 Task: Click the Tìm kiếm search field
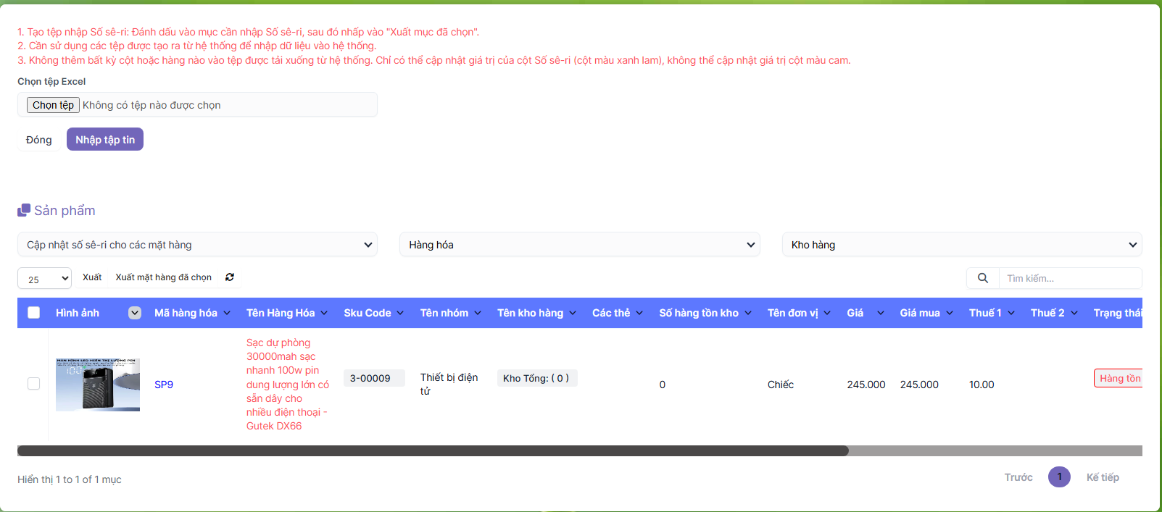point(1069,278)
